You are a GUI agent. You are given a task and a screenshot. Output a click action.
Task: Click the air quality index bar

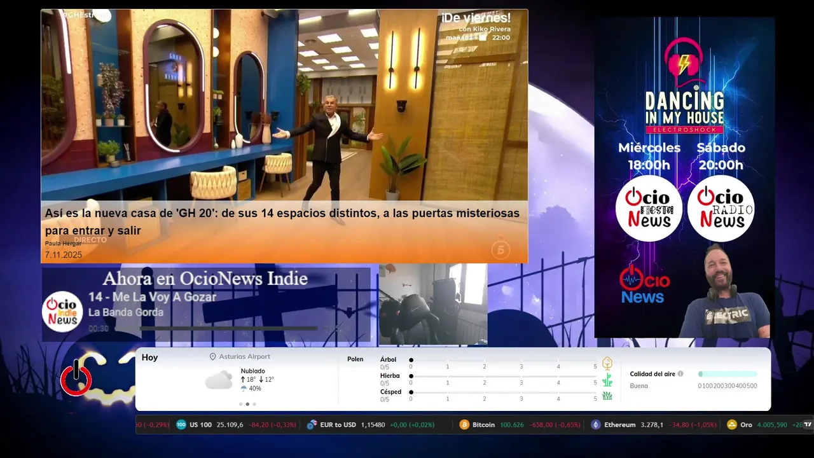[x=728, y=374]
